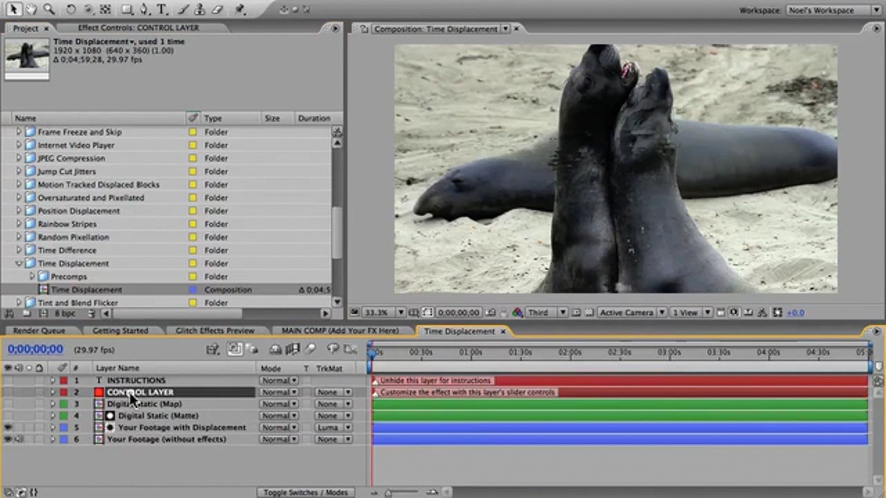Select the Hand tool

point(31,9)
